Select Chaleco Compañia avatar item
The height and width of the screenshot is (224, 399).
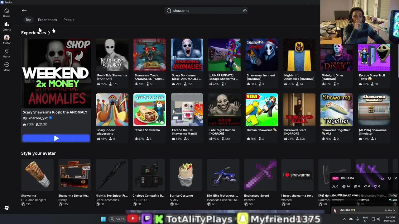(x=149, y=183)
